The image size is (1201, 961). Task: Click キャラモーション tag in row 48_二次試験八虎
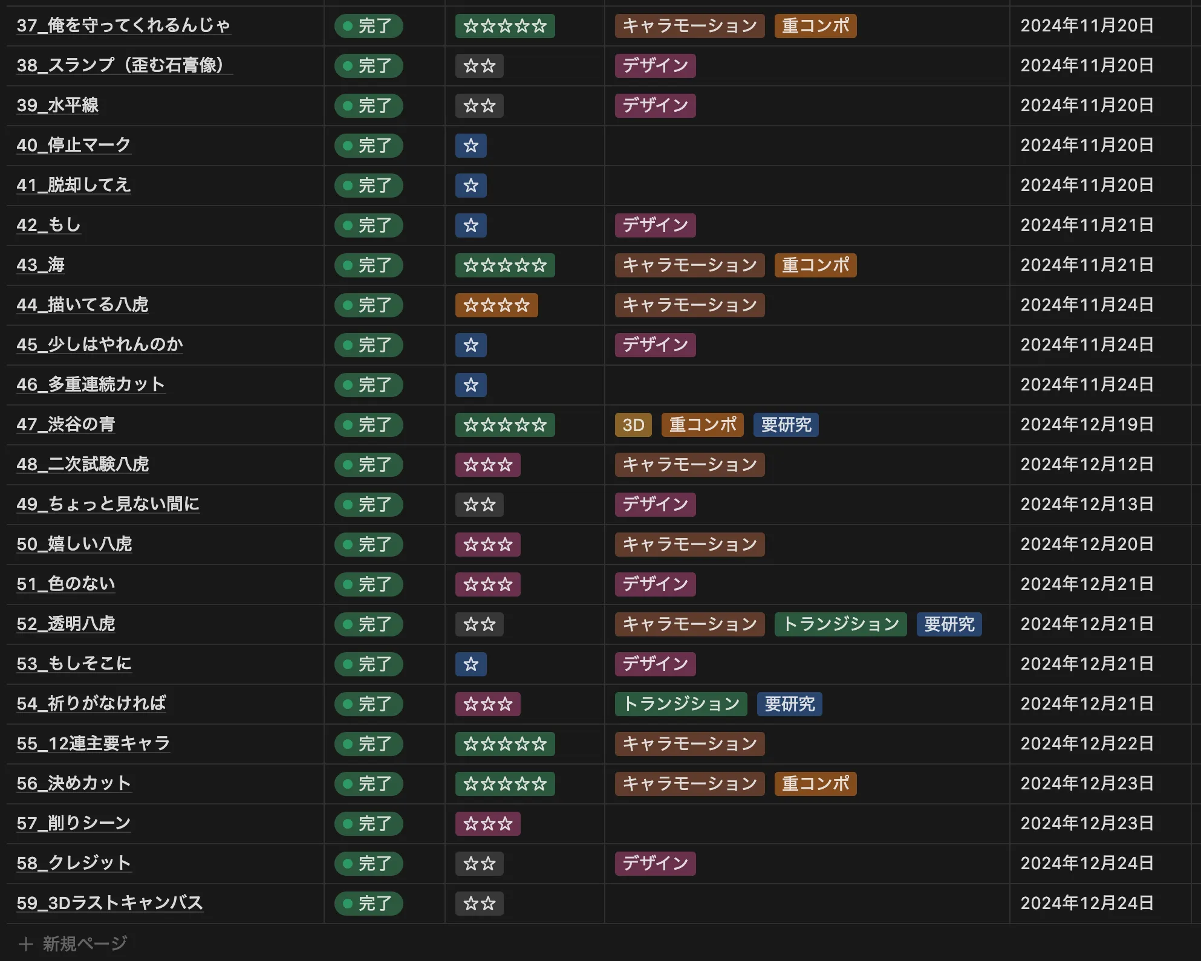pos(689,465)
